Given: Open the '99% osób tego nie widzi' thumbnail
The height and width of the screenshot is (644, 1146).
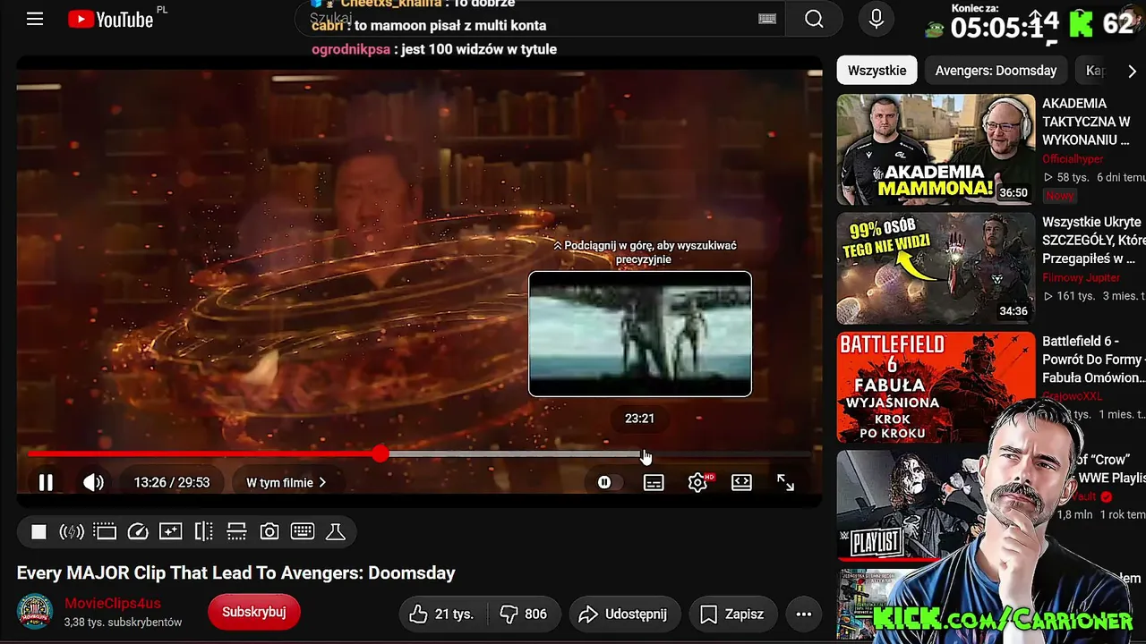Looking at the screenshot, I should pyautogui.click(x=936, y=267).
